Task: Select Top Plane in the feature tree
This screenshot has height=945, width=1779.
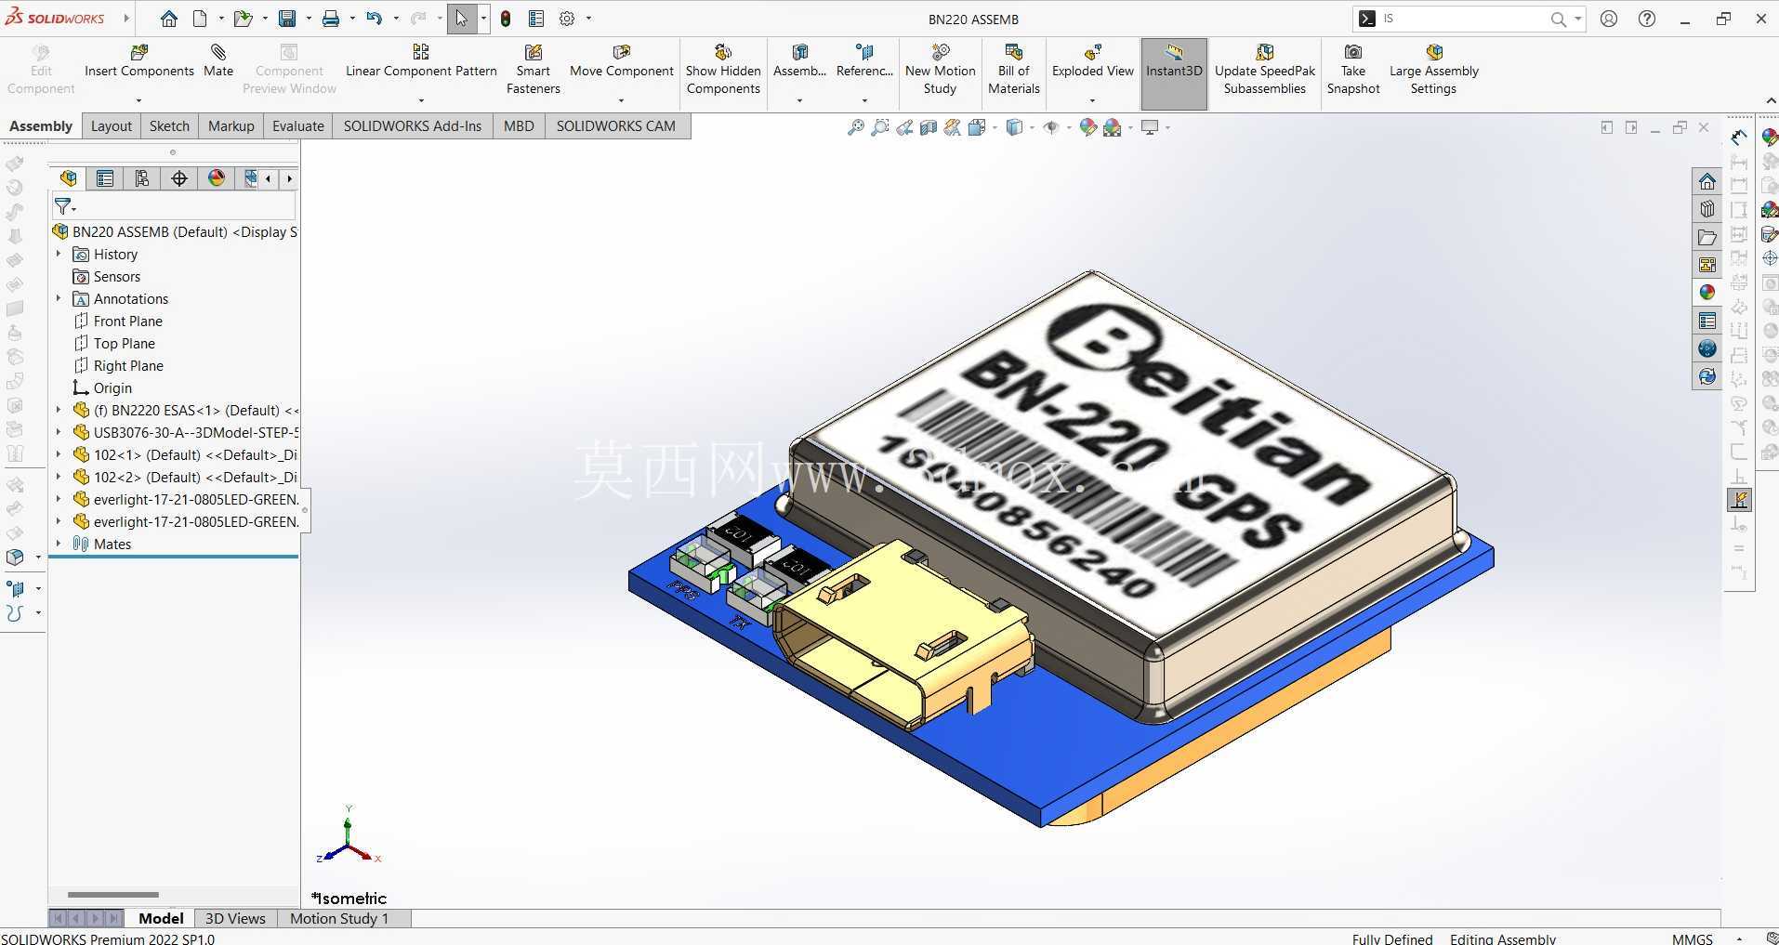Action: coord(125,343)
